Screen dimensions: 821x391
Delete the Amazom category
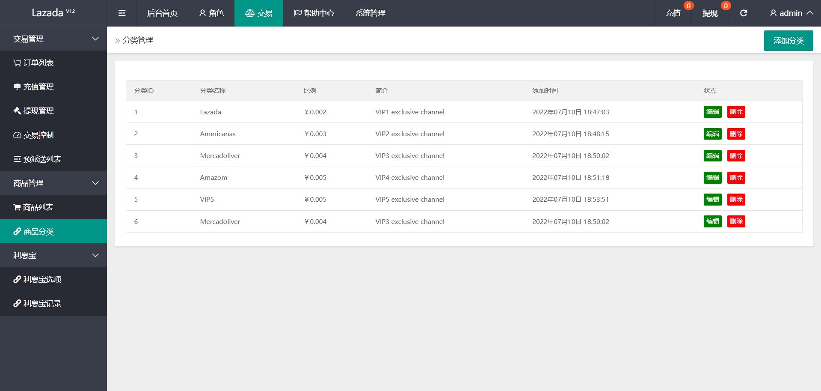tap(736, 178)
